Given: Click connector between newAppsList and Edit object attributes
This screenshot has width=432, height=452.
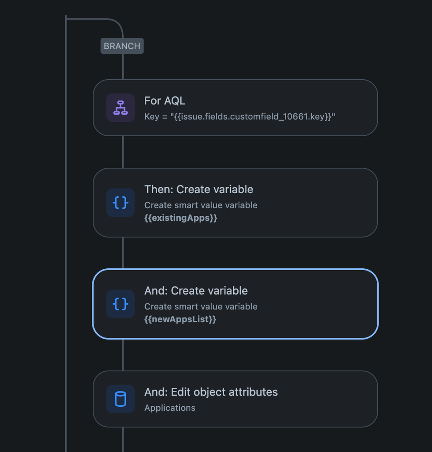Looking at the screenshot, I should pyautogui.click(x=123, y=355).
